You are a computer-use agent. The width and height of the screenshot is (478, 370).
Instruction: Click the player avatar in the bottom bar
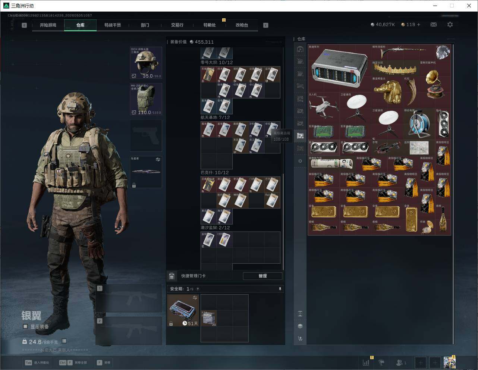pyautogui.click(x=449, y=362)
